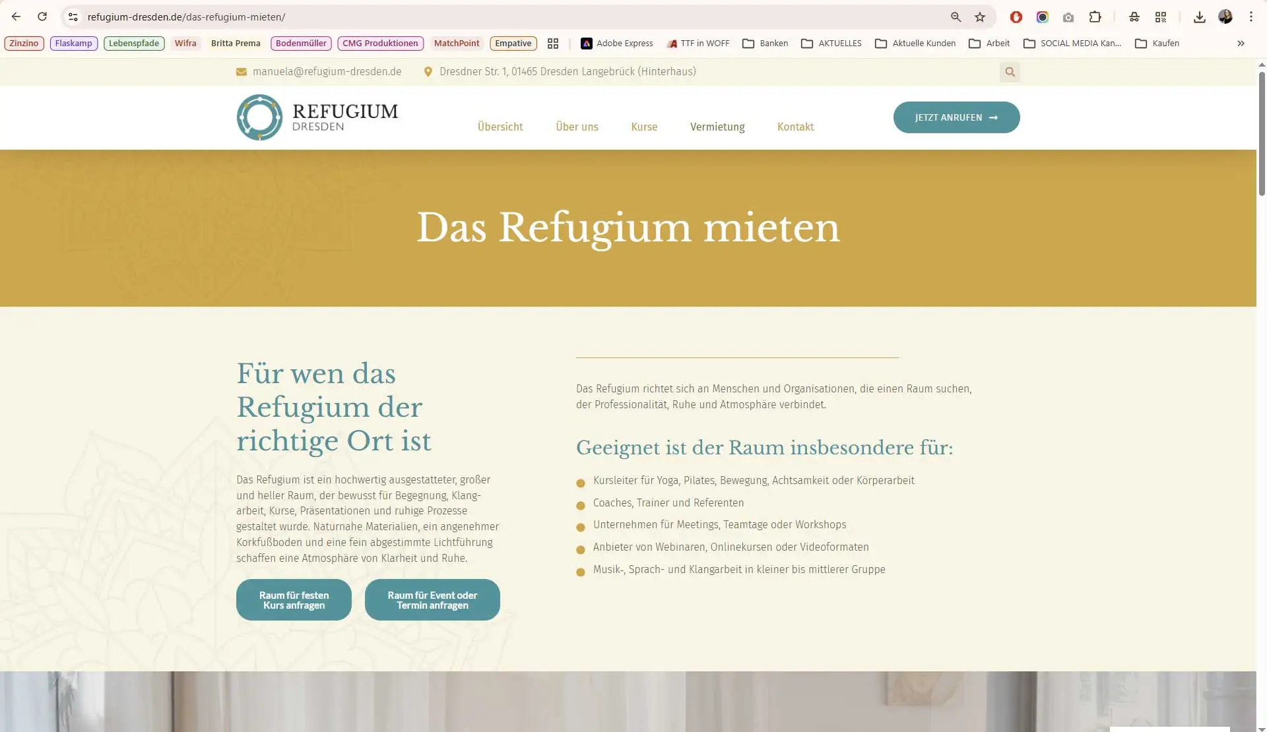Click heading 'Geeignet ist der Raum insbesondere für:'

[x=764, y=448]
